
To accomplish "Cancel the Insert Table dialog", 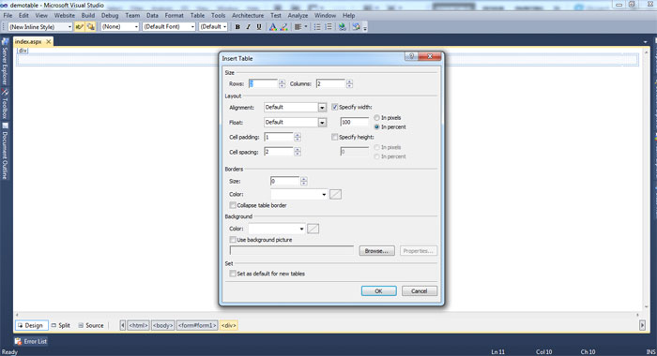I will click(x=419, y=291).
